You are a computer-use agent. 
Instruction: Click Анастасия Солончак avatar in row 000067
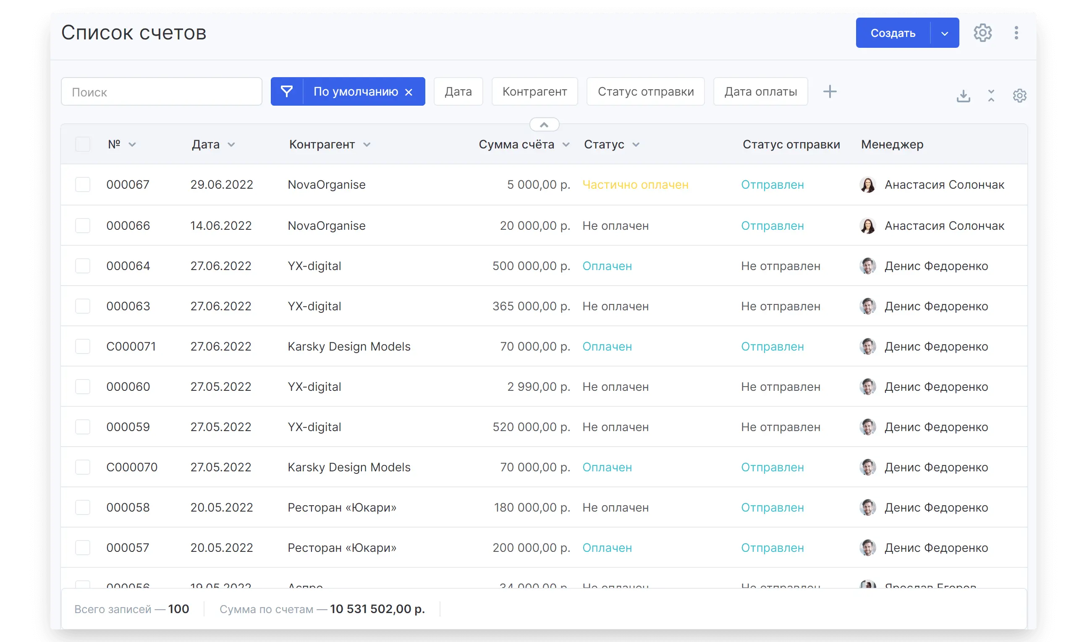tap(867, 185)
